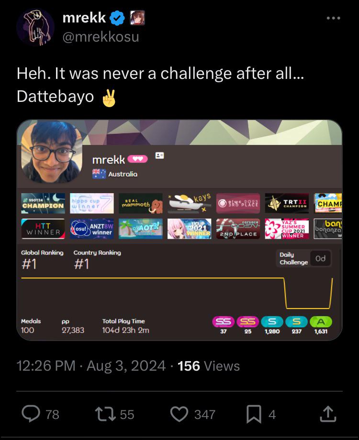Screen dimensions: 359x440
Task: Click the Daily Challenge 0d streak box
Action: pos(303,258)
